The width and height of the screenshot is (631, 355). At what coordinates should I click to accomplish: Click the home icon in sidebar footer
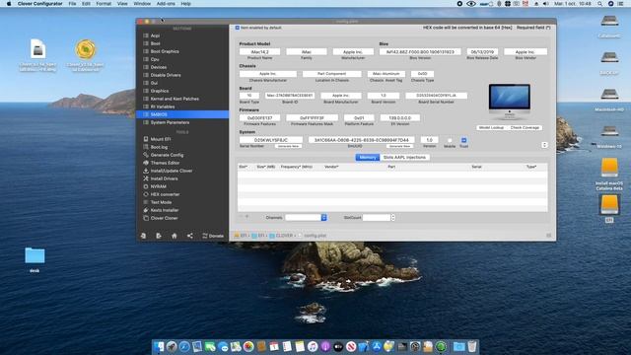click(x=175, y=236)
